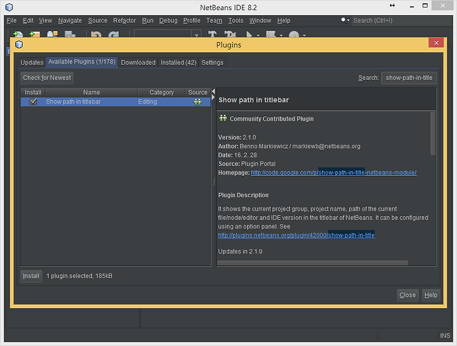Open the plugins.netbeans.org plugin link
The image size is (457, 346).
click(x=296, y=236)
